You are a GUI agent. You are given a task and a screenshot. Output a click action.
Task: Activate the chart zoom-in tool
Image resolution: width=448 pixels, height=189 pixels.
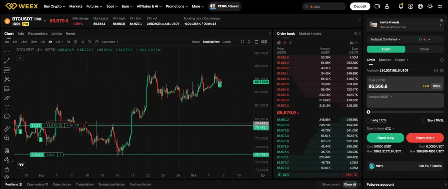(x=7, y=138)
